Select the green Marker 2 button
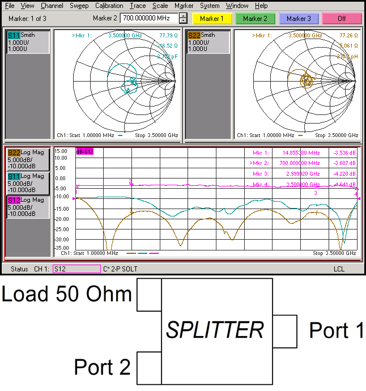This screenshot has height=391, width=366. point(255,19)
